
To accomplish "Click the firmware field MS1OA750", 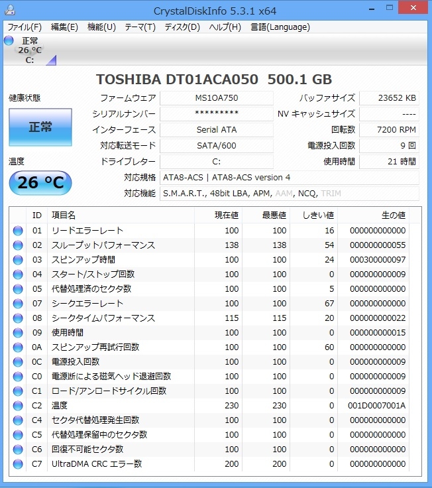I will point(217,98).
